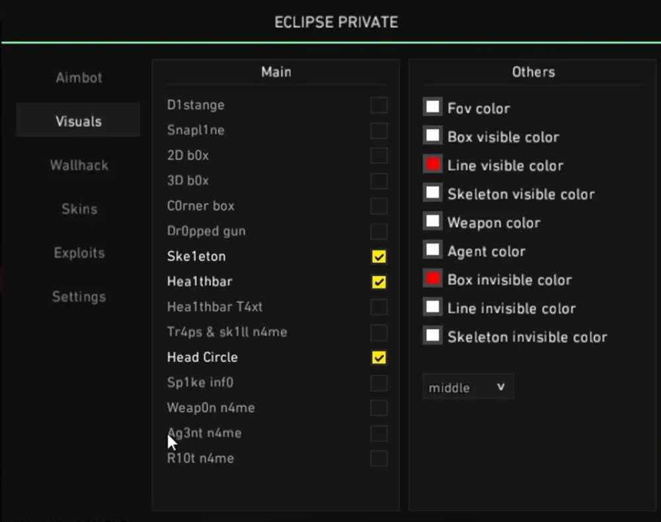Open the Box invisible color swatch
Viewport: 661px width, 522px height.
(433, 279)
